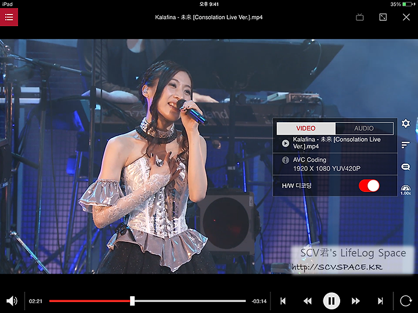Viewport: 418px width, 313px height.
Task: Toggle the screen fit resize icon
Action: tap(383, 17)
